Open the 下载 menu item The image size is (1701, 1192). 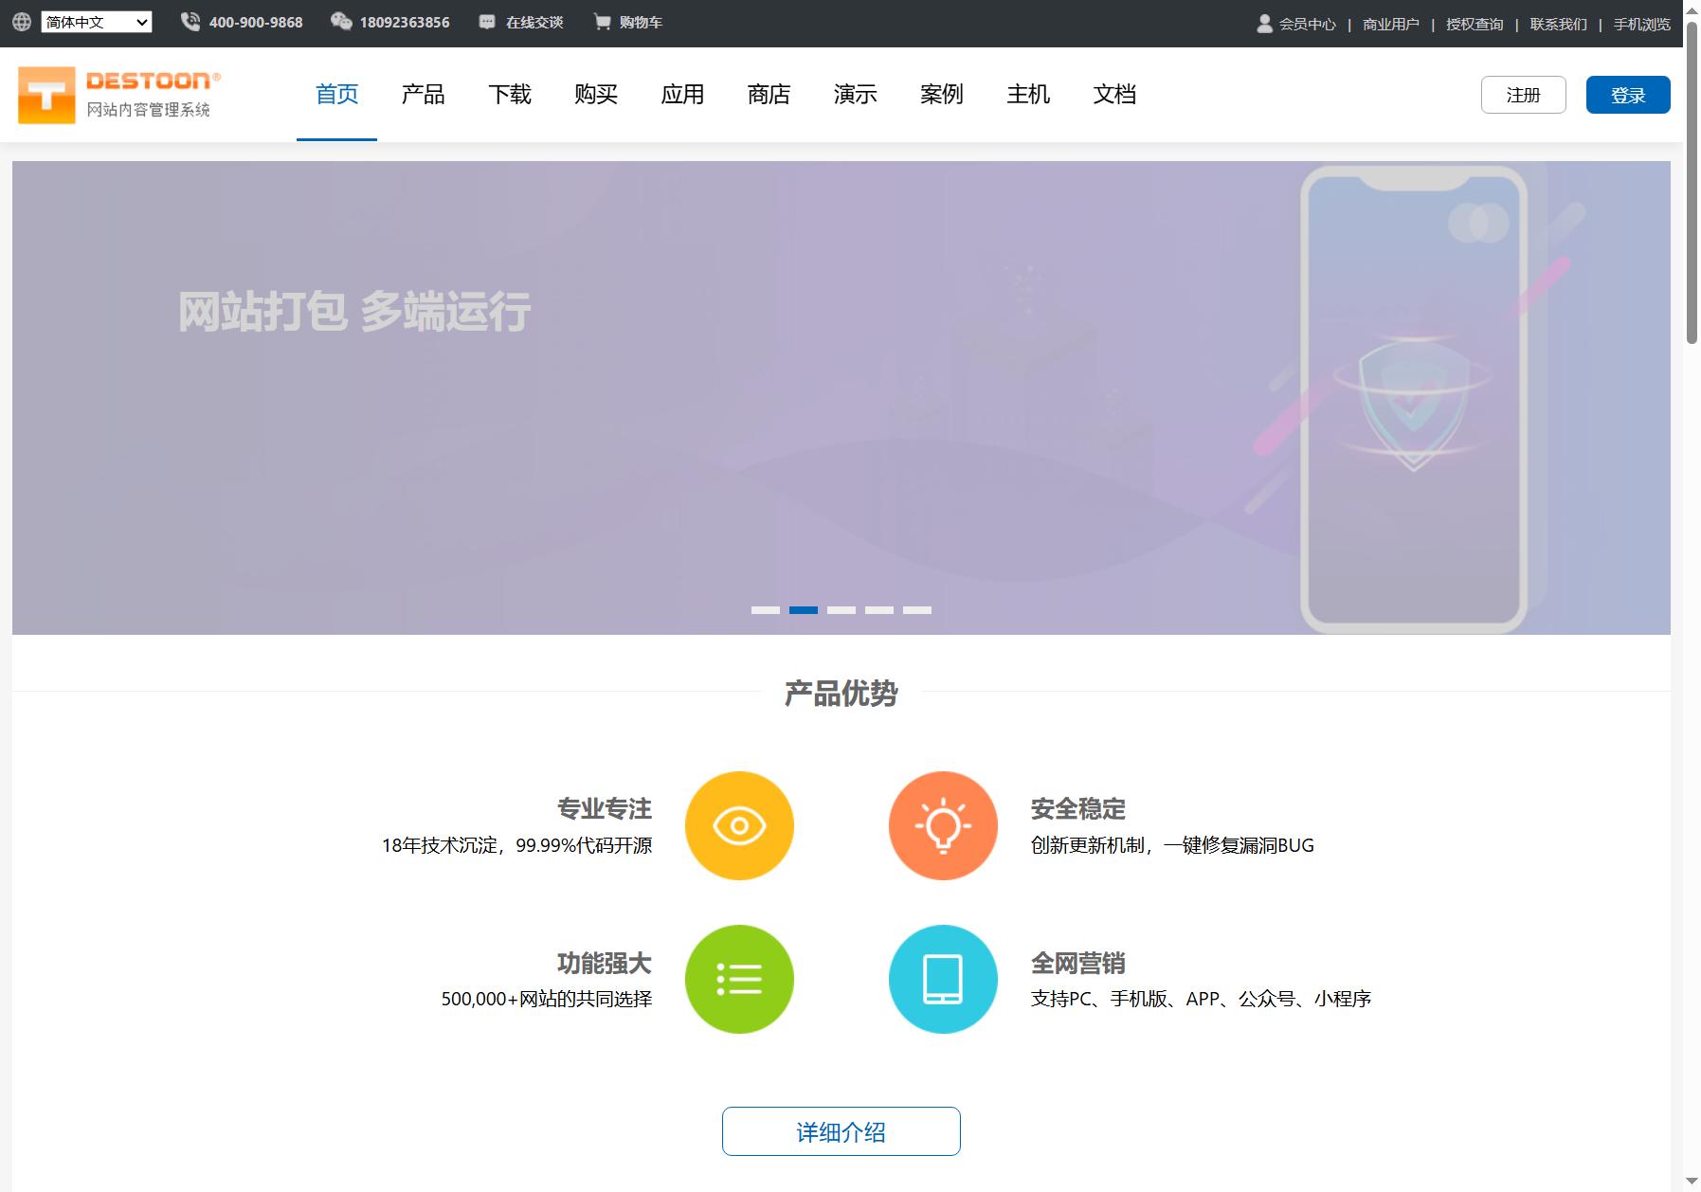(x=510, y=95)
